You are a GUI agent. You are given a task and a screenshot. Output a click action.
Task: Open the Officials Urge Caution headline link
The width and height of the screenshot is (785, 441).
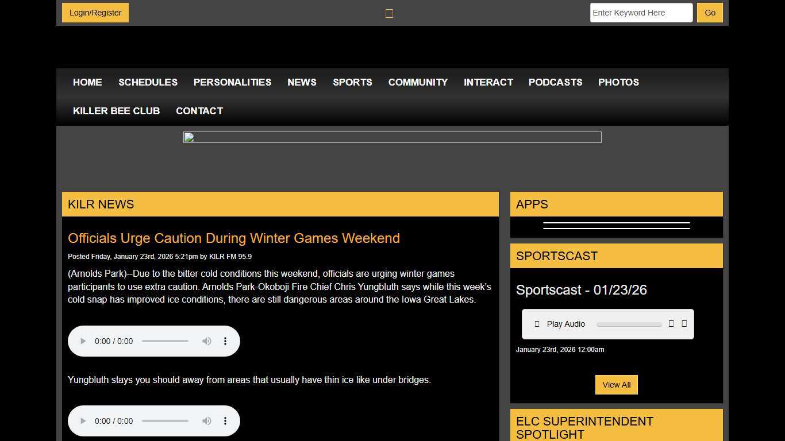[233, 238]
